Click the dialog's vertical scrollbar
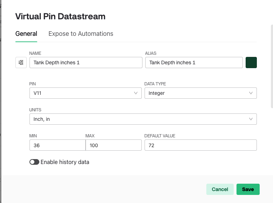This screenshot has width=273, height=203. pyautogui.click(x=272, y=67)
